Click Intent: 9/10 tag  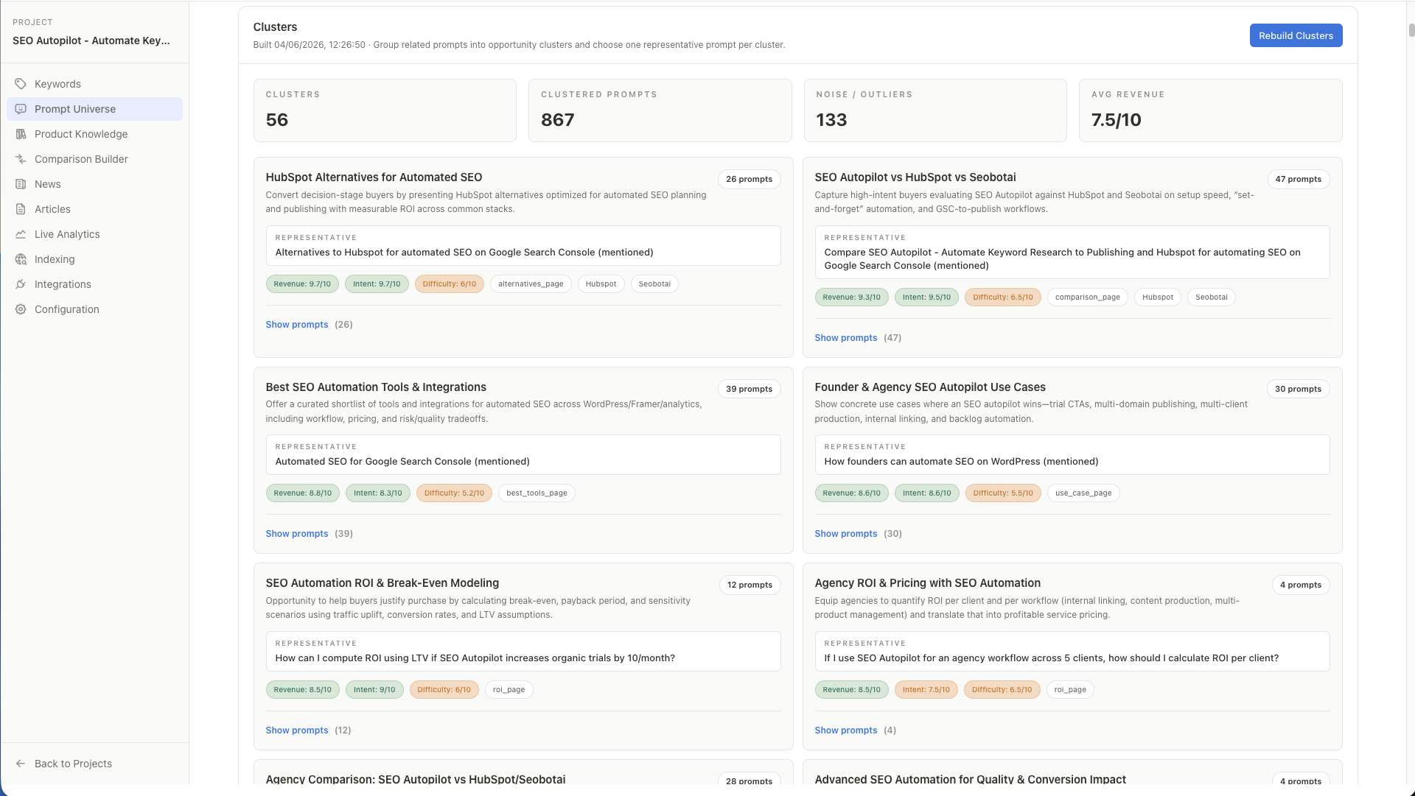pos(374,690)
